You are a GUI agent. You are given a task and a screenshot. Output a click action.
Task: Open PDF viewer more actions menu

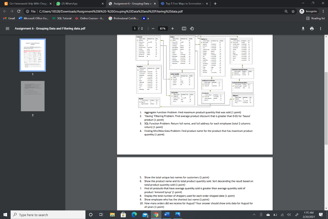pos(320,29)
